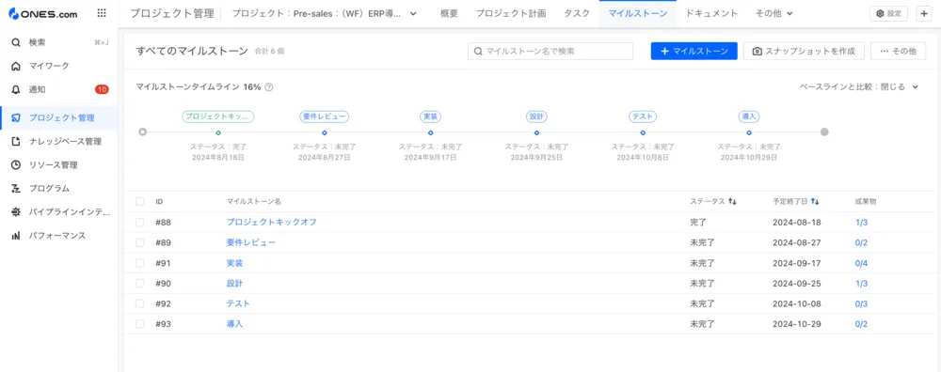Open deliverables 0/4 for 実装
This screenshot has height=372, width=941.
click(861, 263)
